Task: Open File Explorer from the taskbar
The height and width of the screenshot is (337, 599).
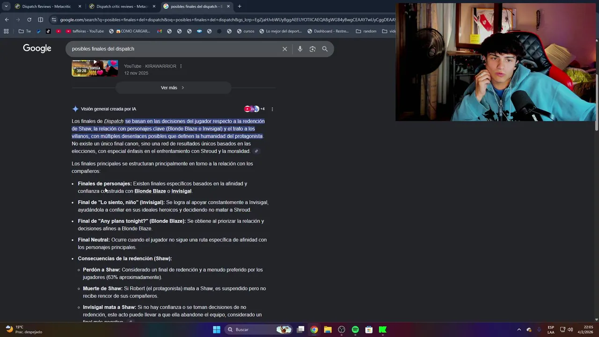Action: 328,330
